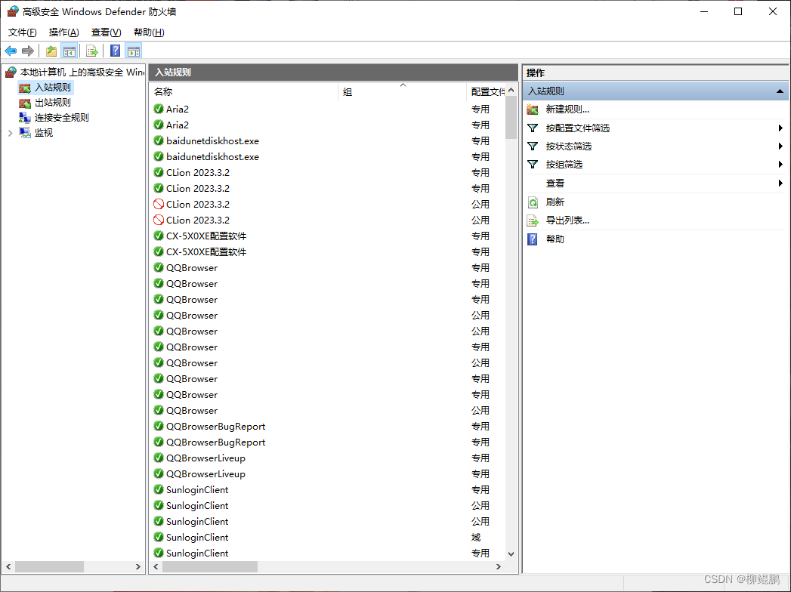Click the tree pane scroll right arrow
Screen dimensions: 791x592
(137, 567)
